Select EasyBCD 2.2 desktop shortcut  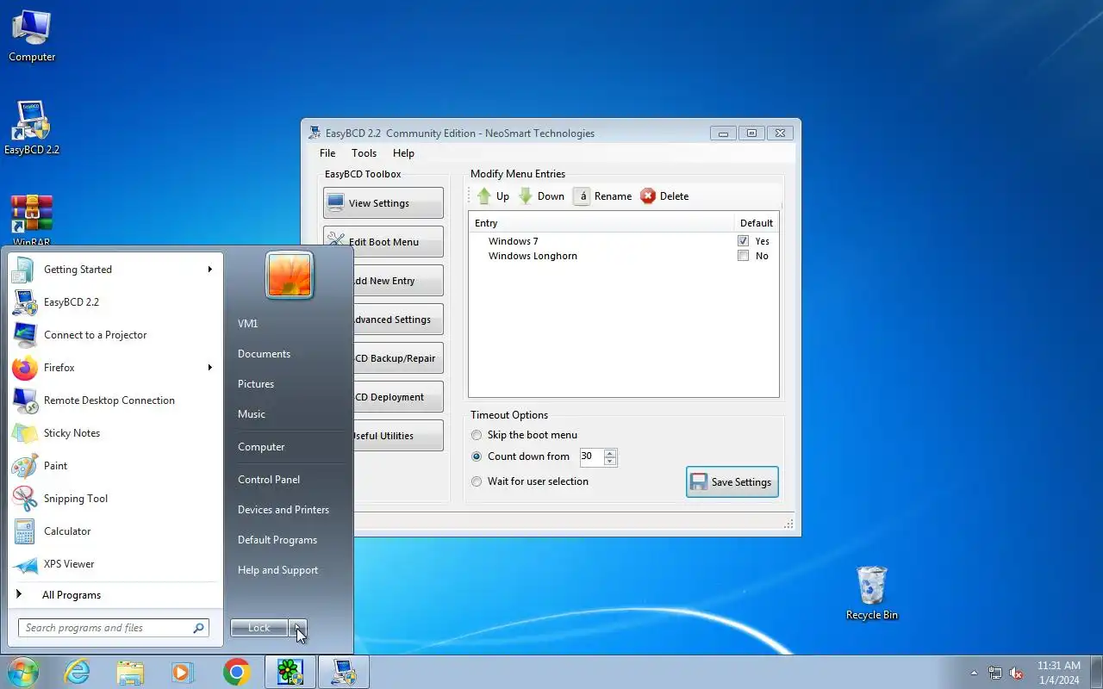(32, 129)
